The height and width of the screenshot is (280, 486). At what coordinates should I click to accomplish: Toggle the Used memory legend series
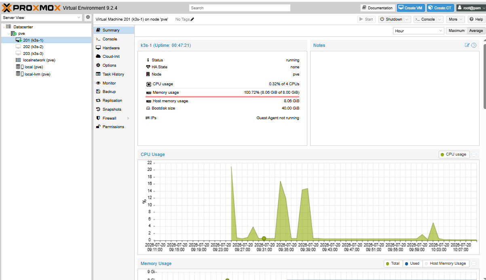(x=412, y=263)
